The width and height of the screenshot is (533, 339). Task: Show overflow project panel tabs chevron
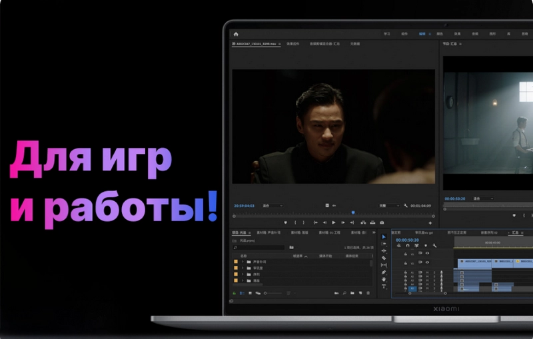point(372,232)
